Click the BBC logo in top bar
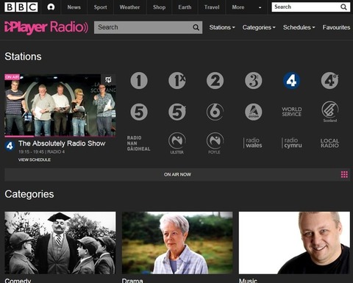Screen dimensions: 353x283 pos(21,7)
